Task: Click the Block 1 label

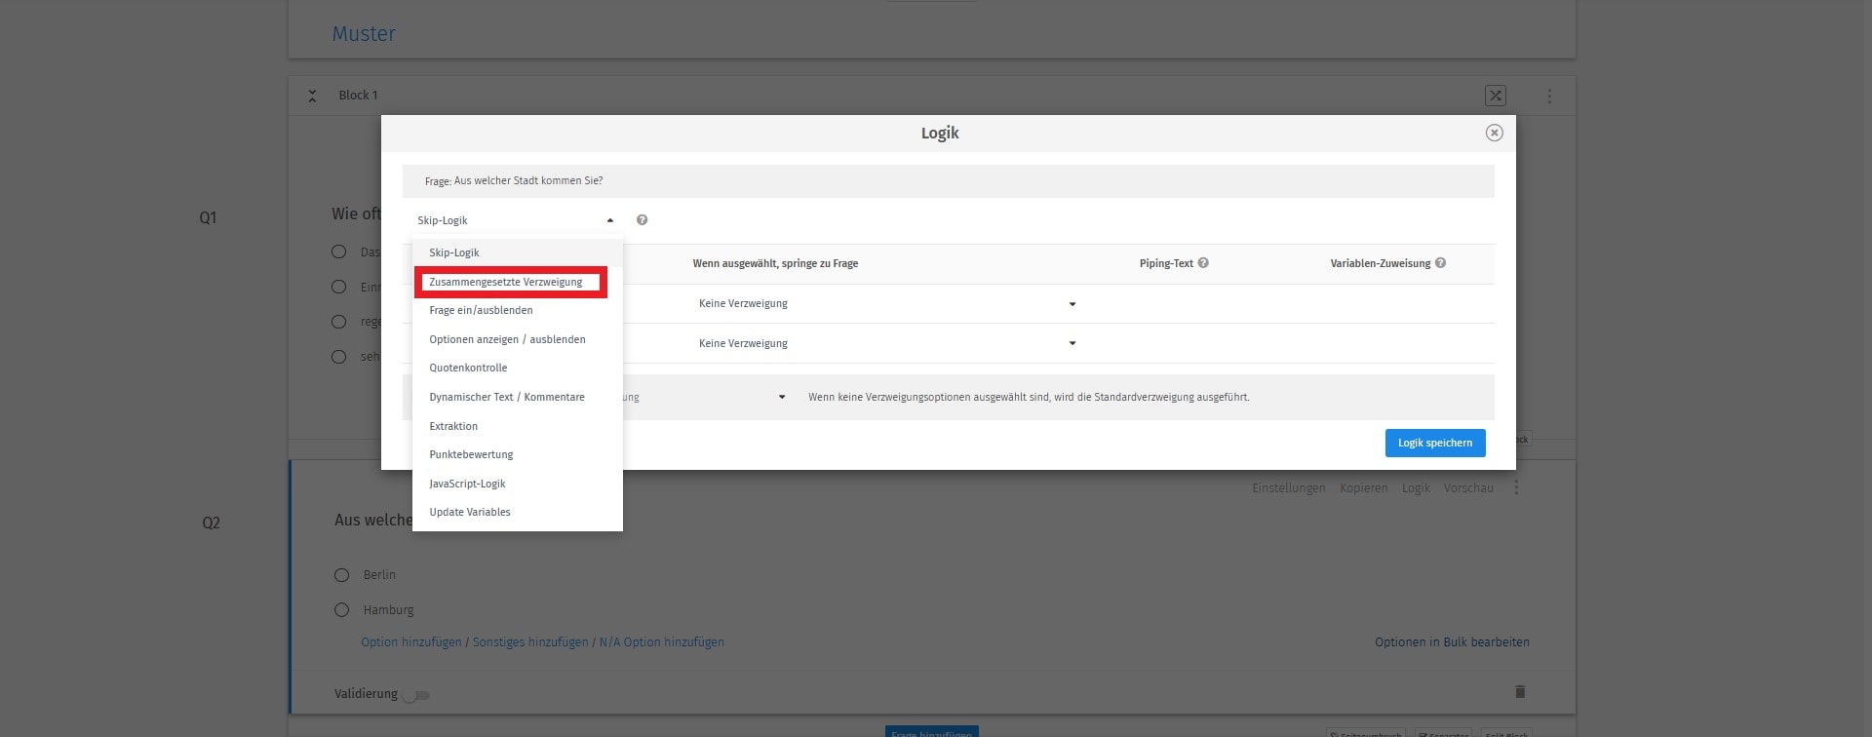Action: point(358,96)
